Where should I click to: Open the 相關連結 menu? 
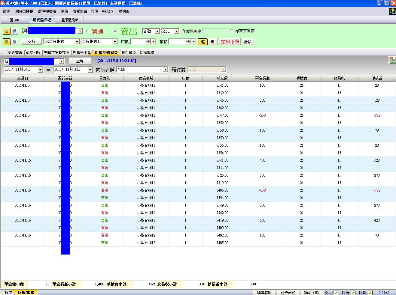(80, 11)
